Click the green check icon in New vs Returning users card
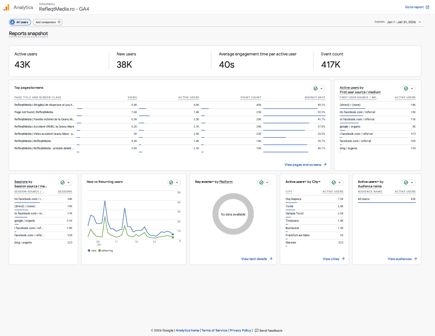The image size is (435, 336). [x=170, y=182]
